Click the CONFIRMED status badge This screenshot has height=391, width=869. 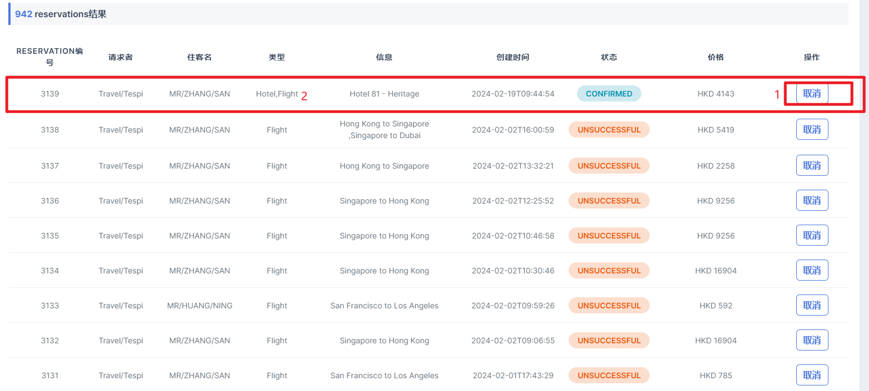click(609, 94)
